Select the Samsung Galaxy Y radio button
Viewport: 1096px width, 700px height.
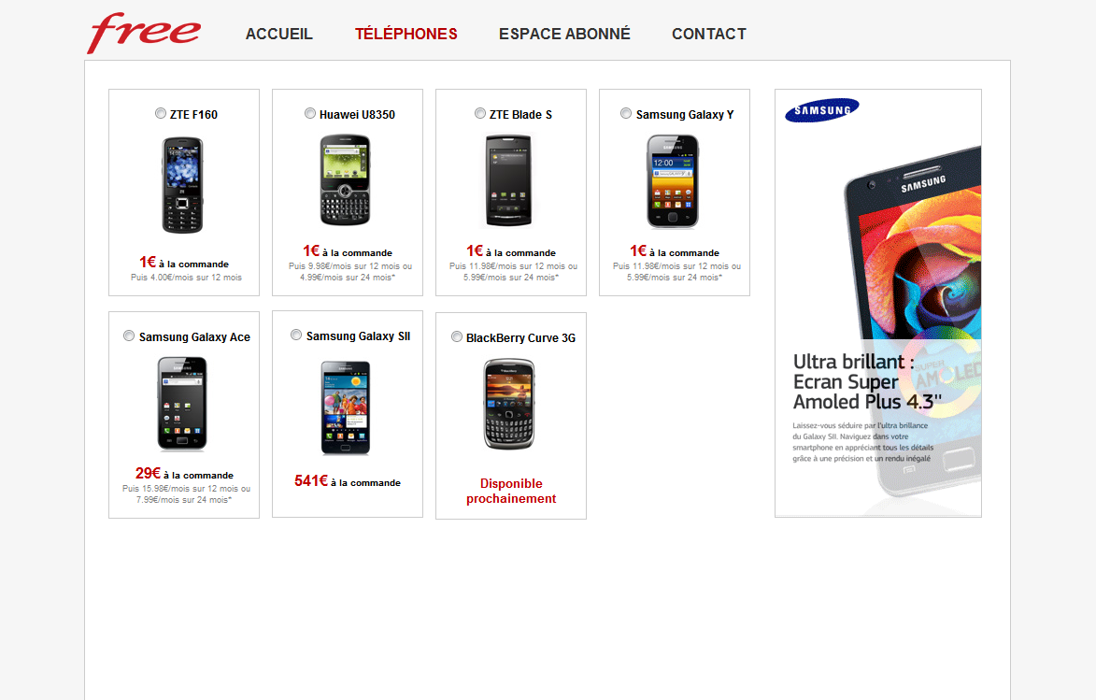click(x=626, y=113)
